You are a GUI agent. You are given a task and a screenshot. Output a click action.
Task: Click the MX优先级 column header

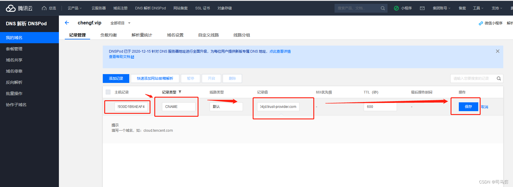point(324,92)
